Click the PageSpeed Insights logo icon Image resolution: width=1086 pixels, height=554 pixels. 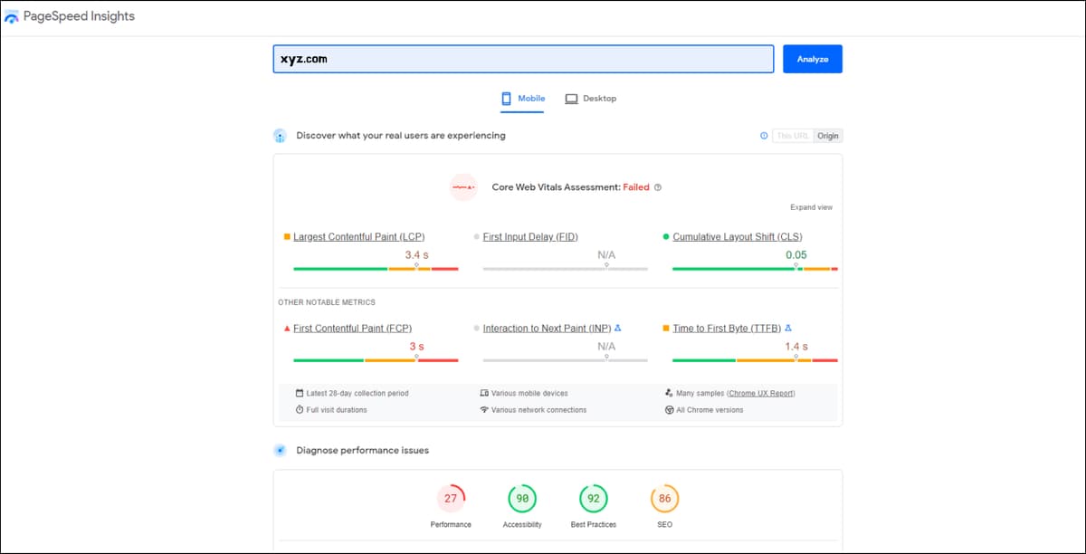(12, 17)
